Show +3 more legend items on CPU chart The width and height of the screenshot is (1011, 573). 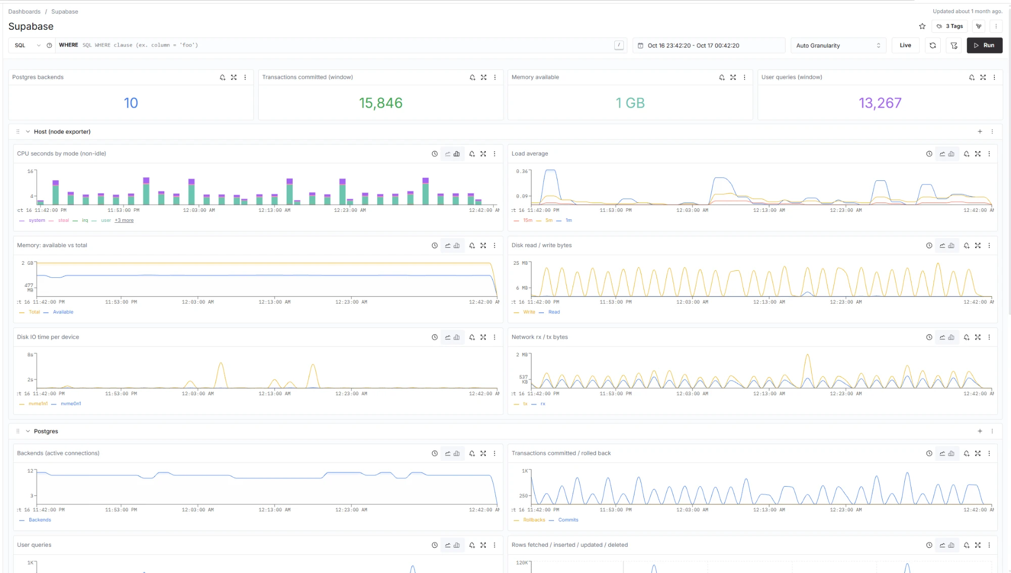coord(124,221)
